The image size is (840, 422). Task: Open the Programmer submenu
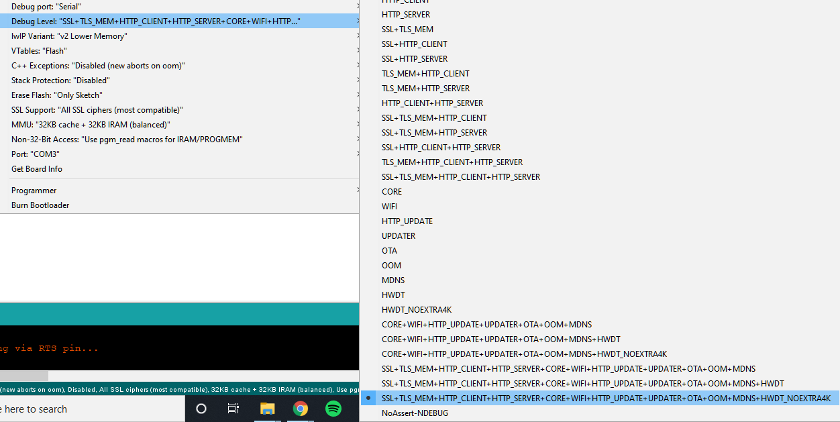[180, 191]
